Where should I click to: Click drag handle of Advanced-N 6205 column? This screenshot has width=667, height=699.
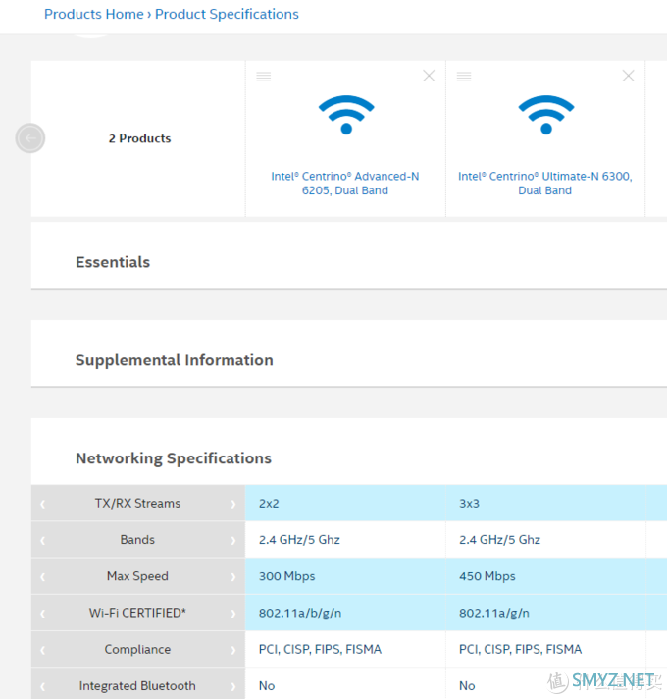pyautogui.click(x=264, y=77)
